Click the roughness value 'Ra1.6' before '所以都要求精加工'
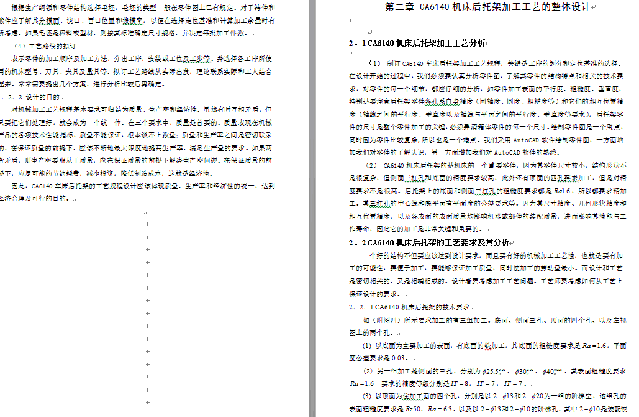This screenshot has width=639, height=417. (562, 191)
